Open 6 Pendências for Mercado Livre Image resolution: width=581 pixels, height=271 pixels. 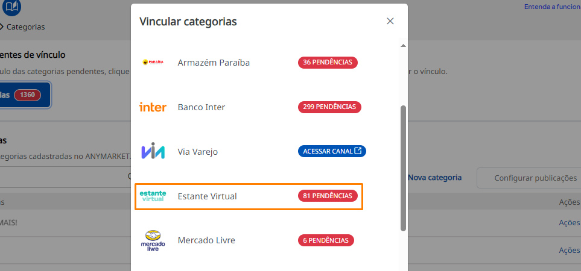326,240
